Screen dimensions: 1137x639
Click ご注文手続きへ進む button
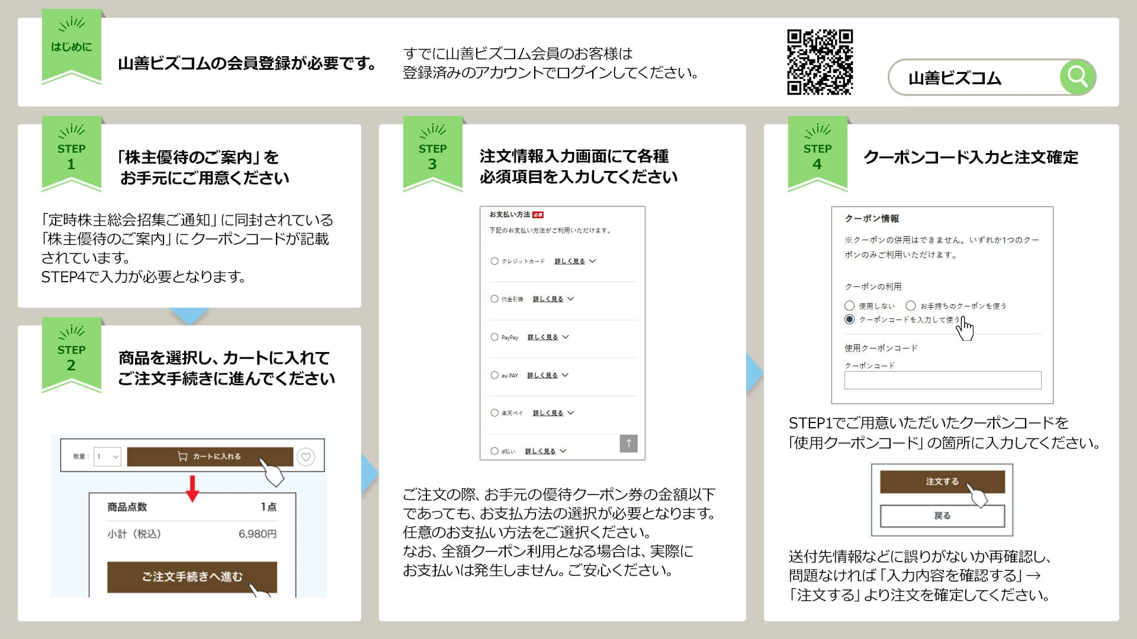(x=193, y=575)
